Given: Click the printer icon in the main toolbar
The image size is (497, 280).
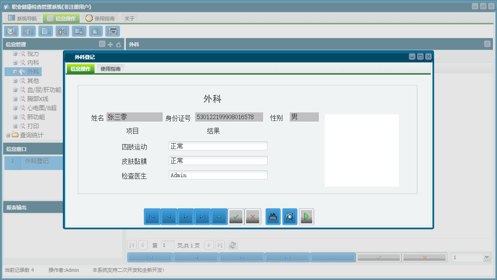Looking at the screenshot, I should click(112, 31).
